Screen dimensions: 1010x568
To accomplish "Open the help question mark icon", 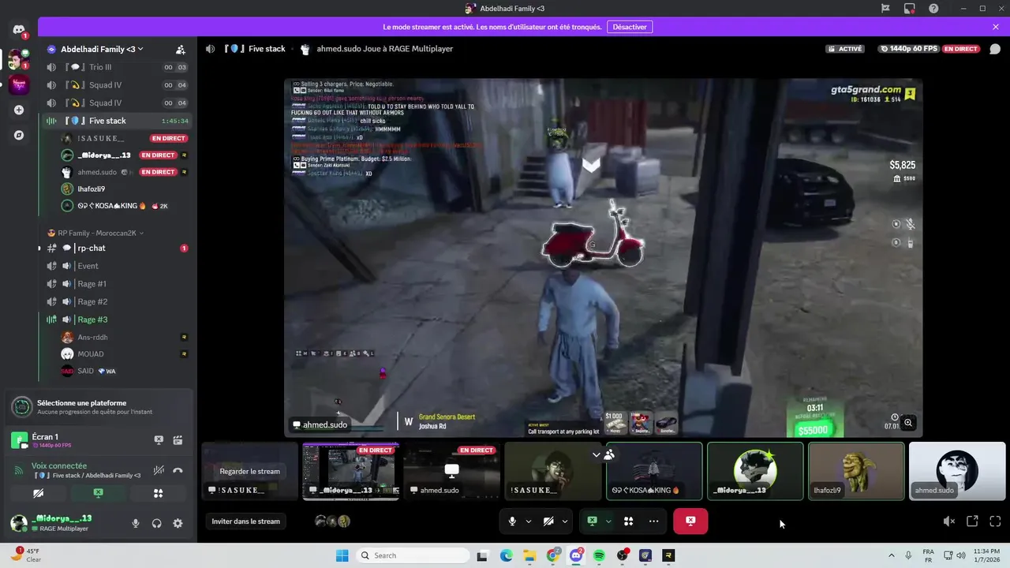I will tap(934, 9).
